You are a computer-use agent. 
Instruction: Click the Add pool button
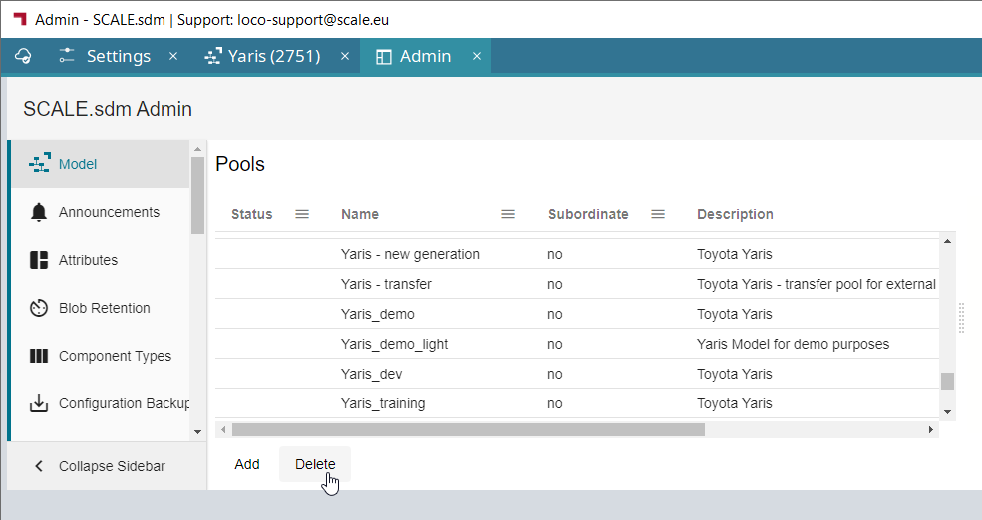pyautogui.click(x=247, y=464)
